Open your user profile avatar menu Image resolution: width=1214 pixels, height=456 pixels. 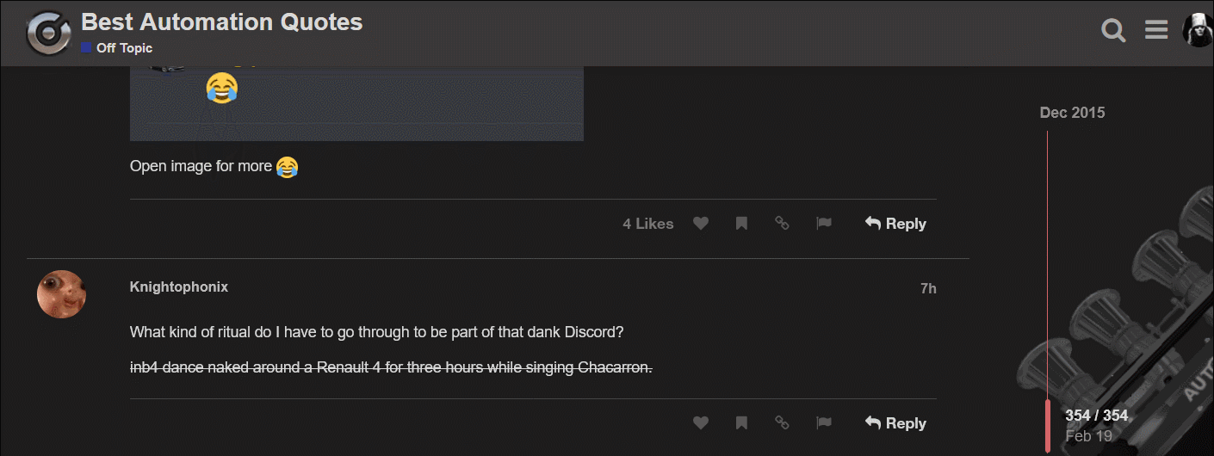point(1198,31)
